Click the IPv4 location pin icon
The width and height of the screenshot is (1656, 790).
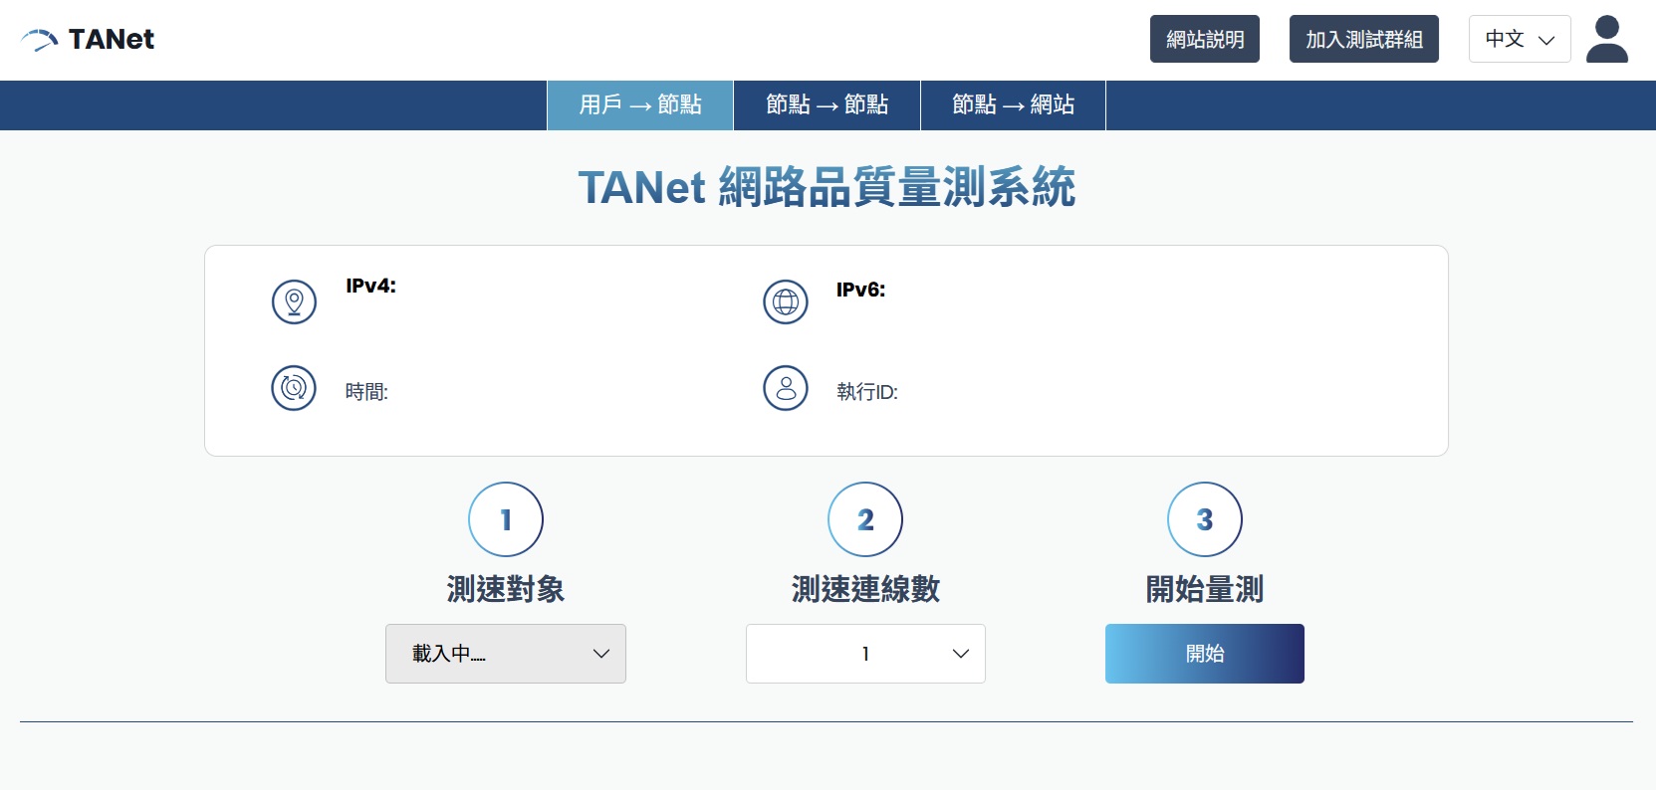coord(294,301)
